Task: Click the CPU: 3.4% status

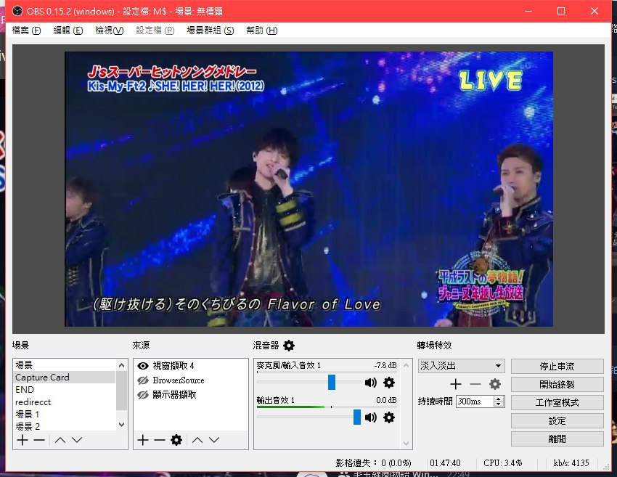Action: (503, 462)
